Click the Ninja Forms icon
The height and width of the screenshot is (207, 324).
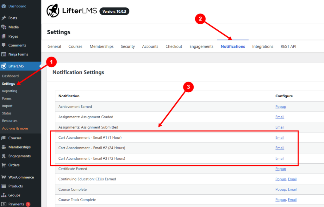(x=3, y=54)
